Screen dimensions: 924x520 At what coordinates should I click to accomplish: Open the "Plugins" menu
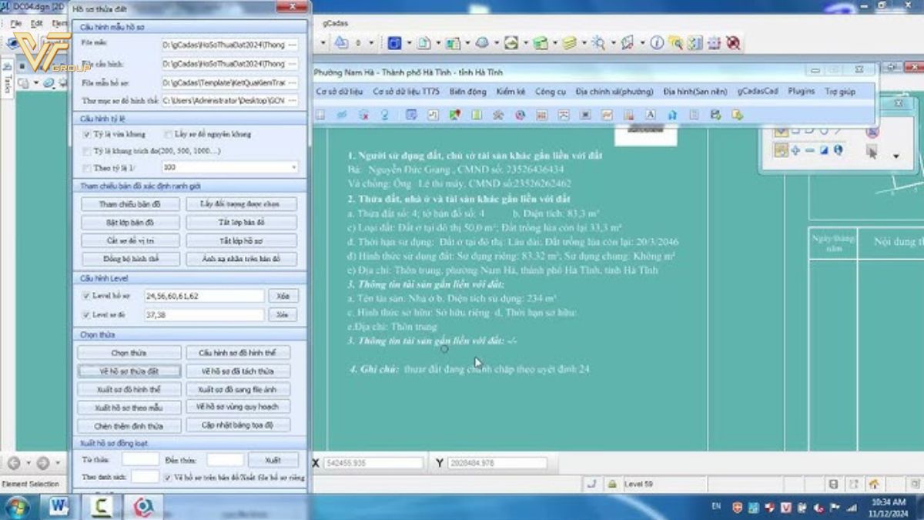pyautogui.click(x=802, y=92)
